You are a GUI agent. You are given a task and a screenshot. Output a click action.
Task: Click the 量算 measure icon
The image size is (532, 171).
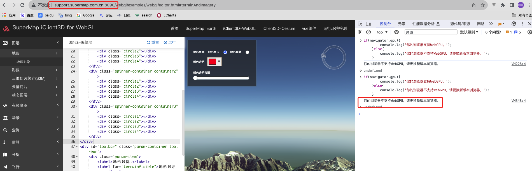[x=4, y=142]
